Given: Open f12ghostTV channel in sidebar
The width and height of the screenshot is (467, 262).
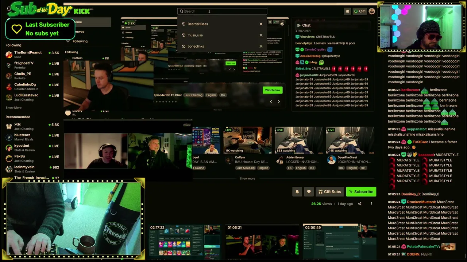Looking at the screenshot, I should [x=32, y=65].
